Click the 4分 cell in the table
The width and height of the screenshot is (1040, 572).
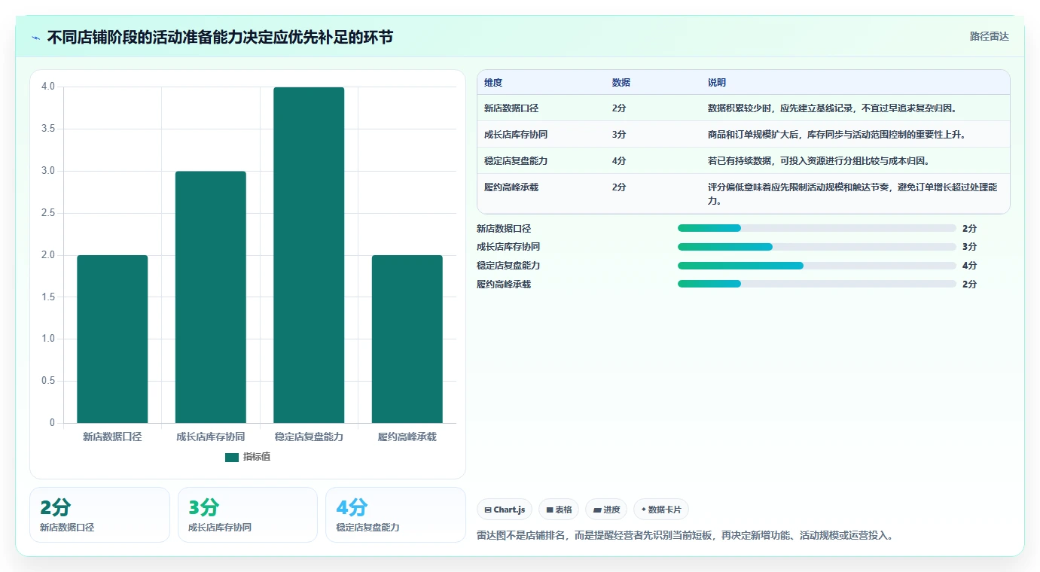click(619, 161)
